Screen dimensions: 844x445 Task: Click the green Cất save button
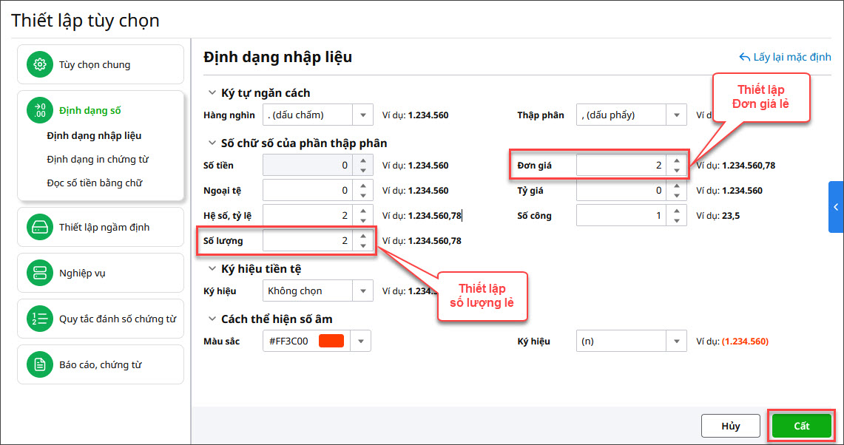[x=802, y=427]
